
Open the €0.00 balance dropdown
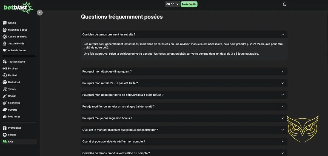point(172,4)
